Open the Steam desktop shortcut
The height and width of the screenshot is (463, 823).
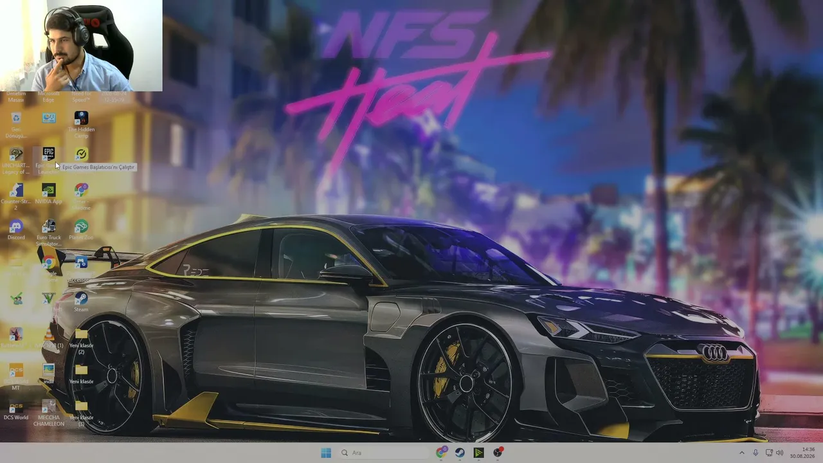pyautogui.click(x=81, y=302)
